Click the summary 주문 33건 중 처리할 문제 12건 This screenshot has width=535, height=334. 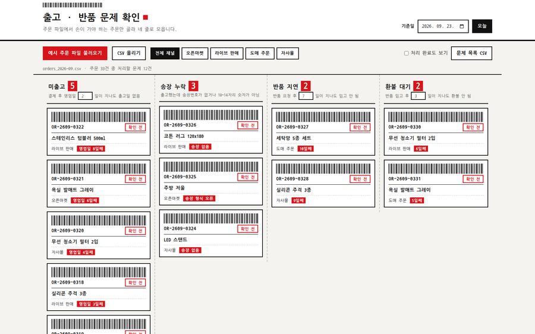pos(121,68)
